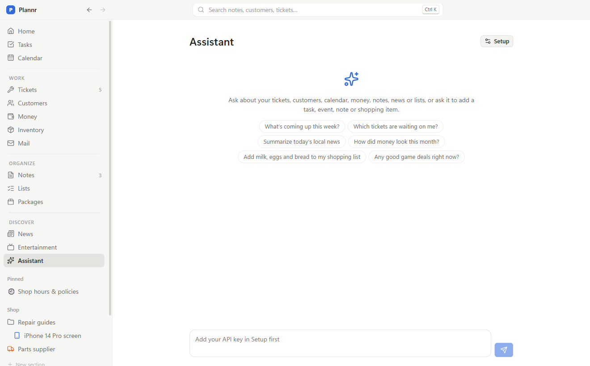Click the Inventory box icon
Image resolution: width=590 pixels, height=366 pixels.
click(11, 130)
